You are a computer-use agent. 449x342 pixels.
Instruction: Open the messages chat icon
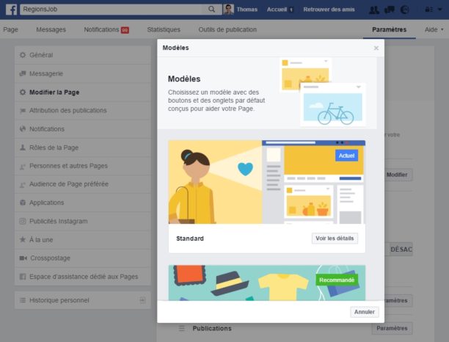tap(389, 10)
